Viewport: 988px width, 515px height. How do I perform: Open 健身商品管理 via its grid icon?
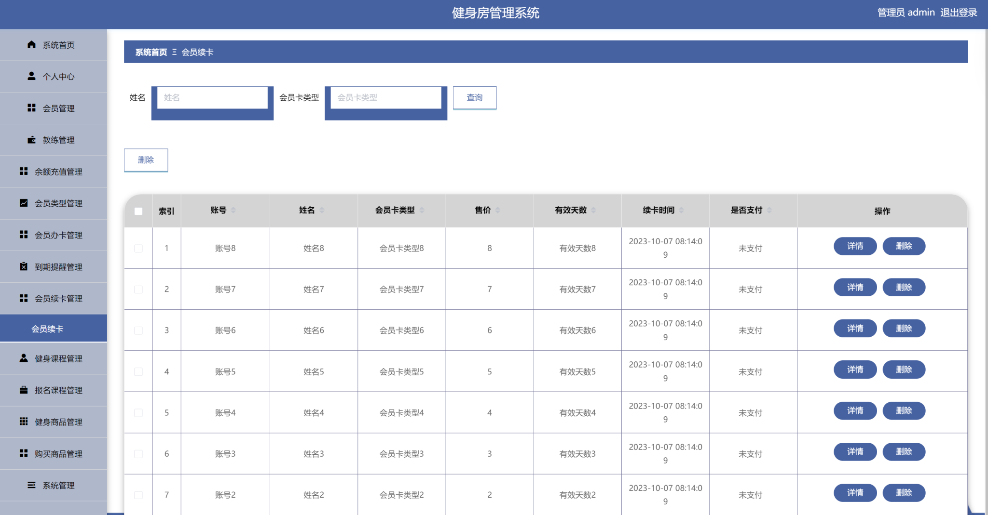click(23, 422)
